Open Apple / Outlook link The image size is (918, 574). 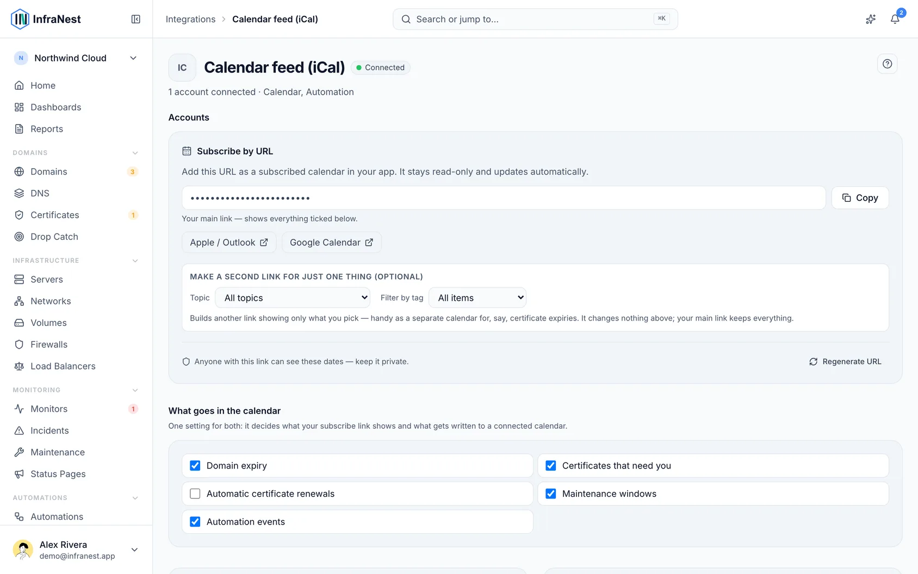[x=229, y=243]
